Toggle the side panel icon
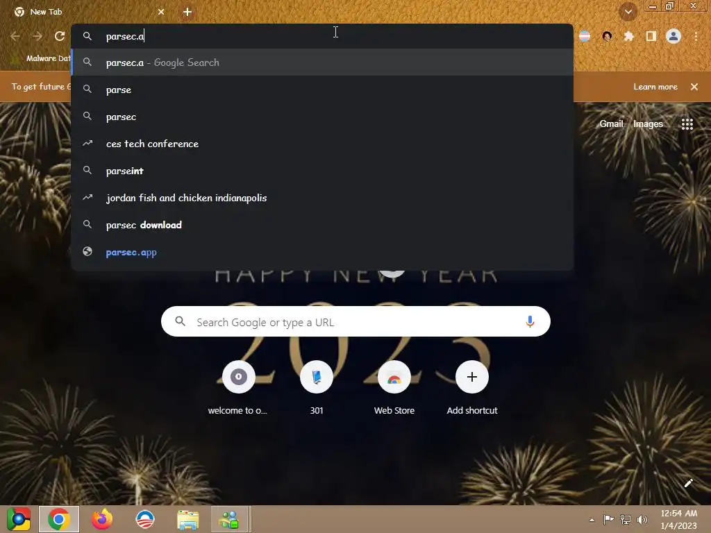 [x=651, y=36]
